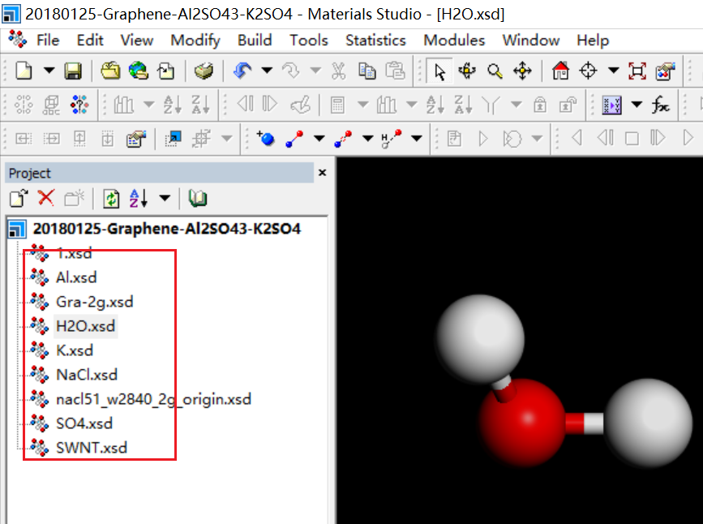Click the Fit to View icon
Viewport: 703px width, 524px height.
(637, 71)
